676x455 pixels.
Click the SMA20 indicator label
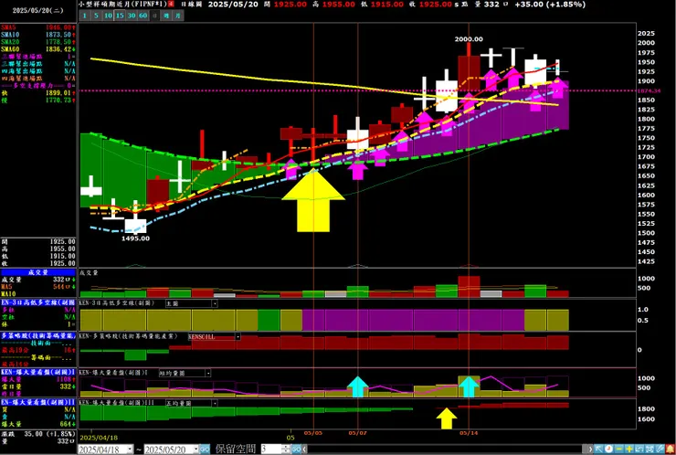(x=9, y=42)
